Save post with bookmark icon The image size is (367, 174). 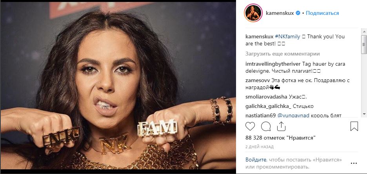point(354,126)
